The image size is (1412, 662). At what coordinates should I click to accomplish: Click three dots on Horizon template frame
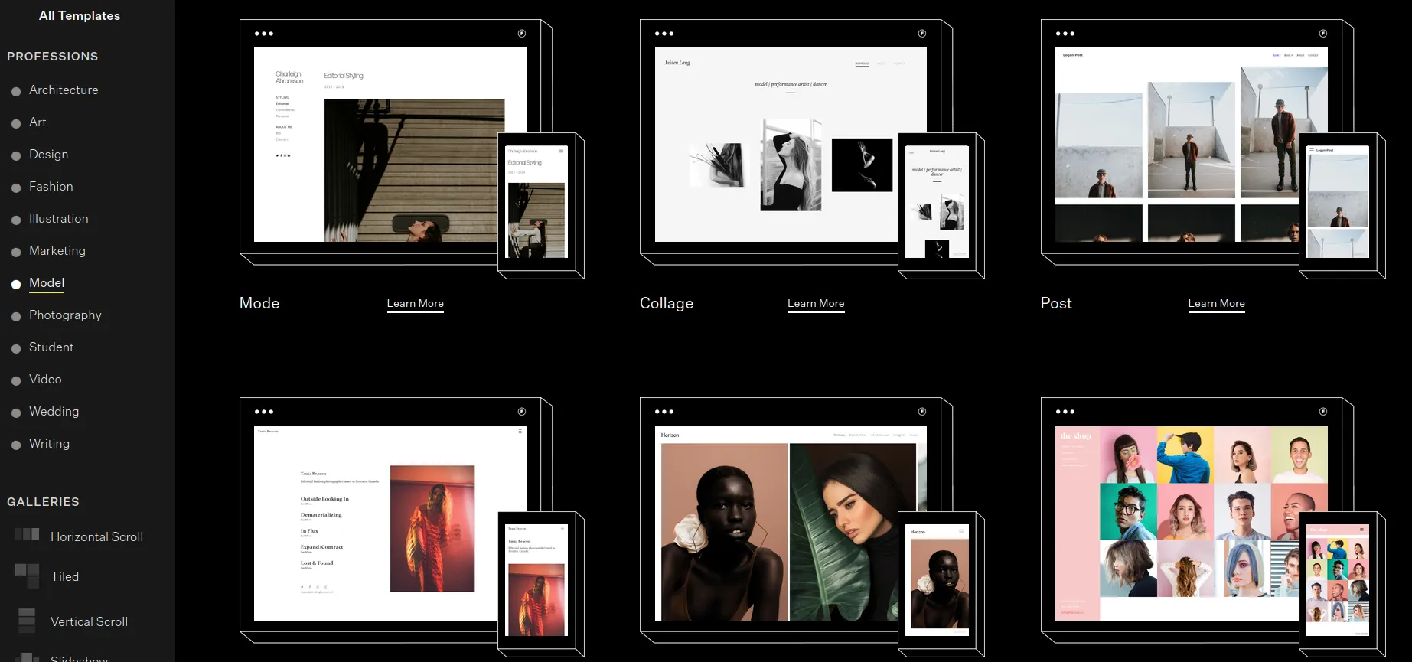click(664, 412)
